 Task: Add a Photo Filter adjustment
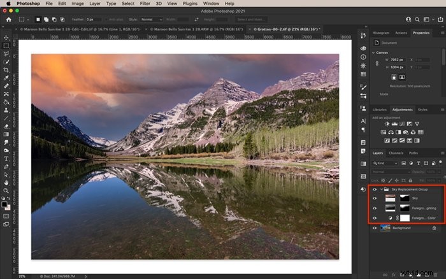406,132
